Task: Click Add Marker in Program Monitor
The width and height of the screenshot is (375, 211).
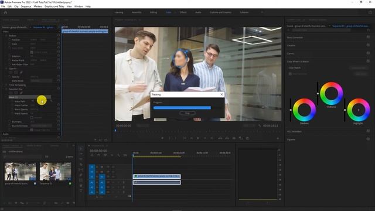Action: (x=162, y=138)
